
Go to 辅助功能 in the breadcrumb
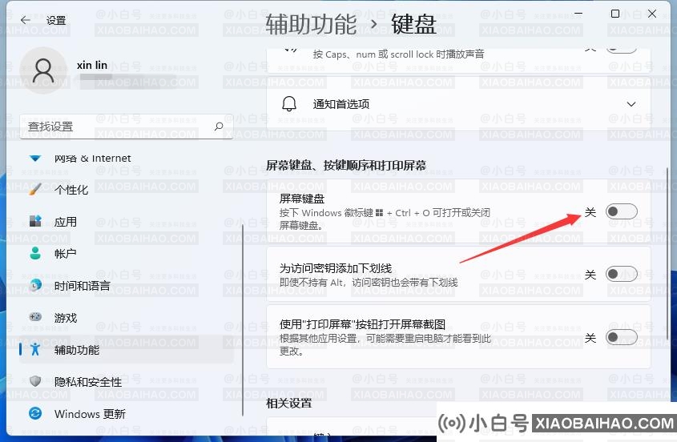click(311, 24)
